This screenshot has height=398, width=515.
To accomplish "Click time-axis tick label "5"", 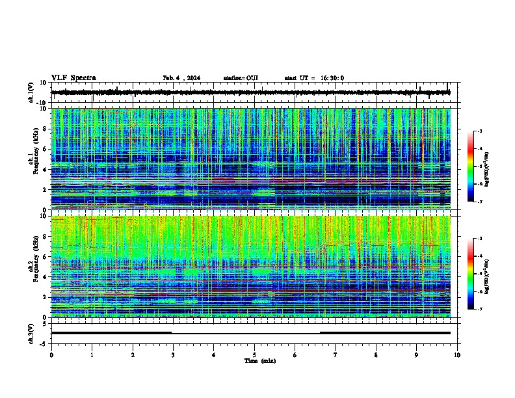I will (254, 355).
